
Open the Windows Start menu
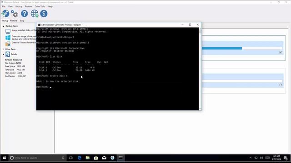click(4, 158)
